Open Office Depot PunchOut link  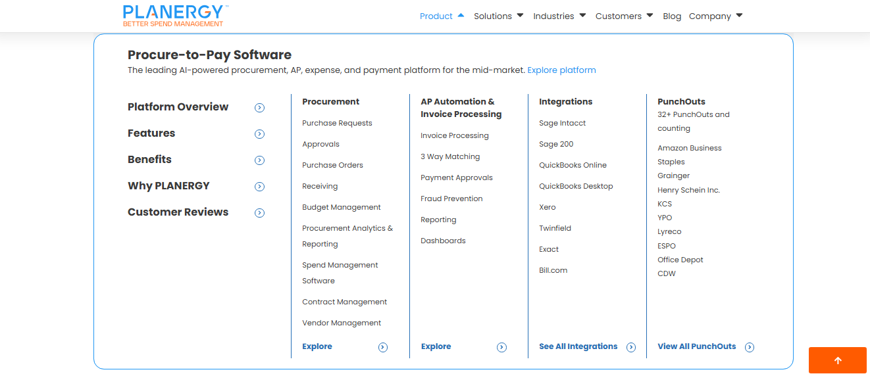tap(680, 260)
